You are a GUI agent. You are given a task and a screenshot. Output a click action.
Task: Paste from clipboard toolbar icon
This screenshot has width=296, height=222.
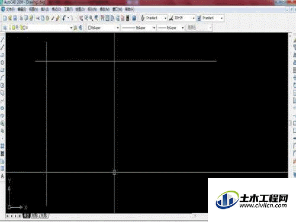[47, 18]
